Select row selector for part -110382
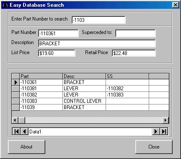181x159 pixels. click(x=16, y=95)
